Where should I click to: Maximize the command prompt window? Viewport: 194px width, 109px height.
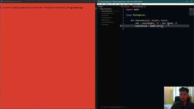pyautogui.click(x=90, y=2)
